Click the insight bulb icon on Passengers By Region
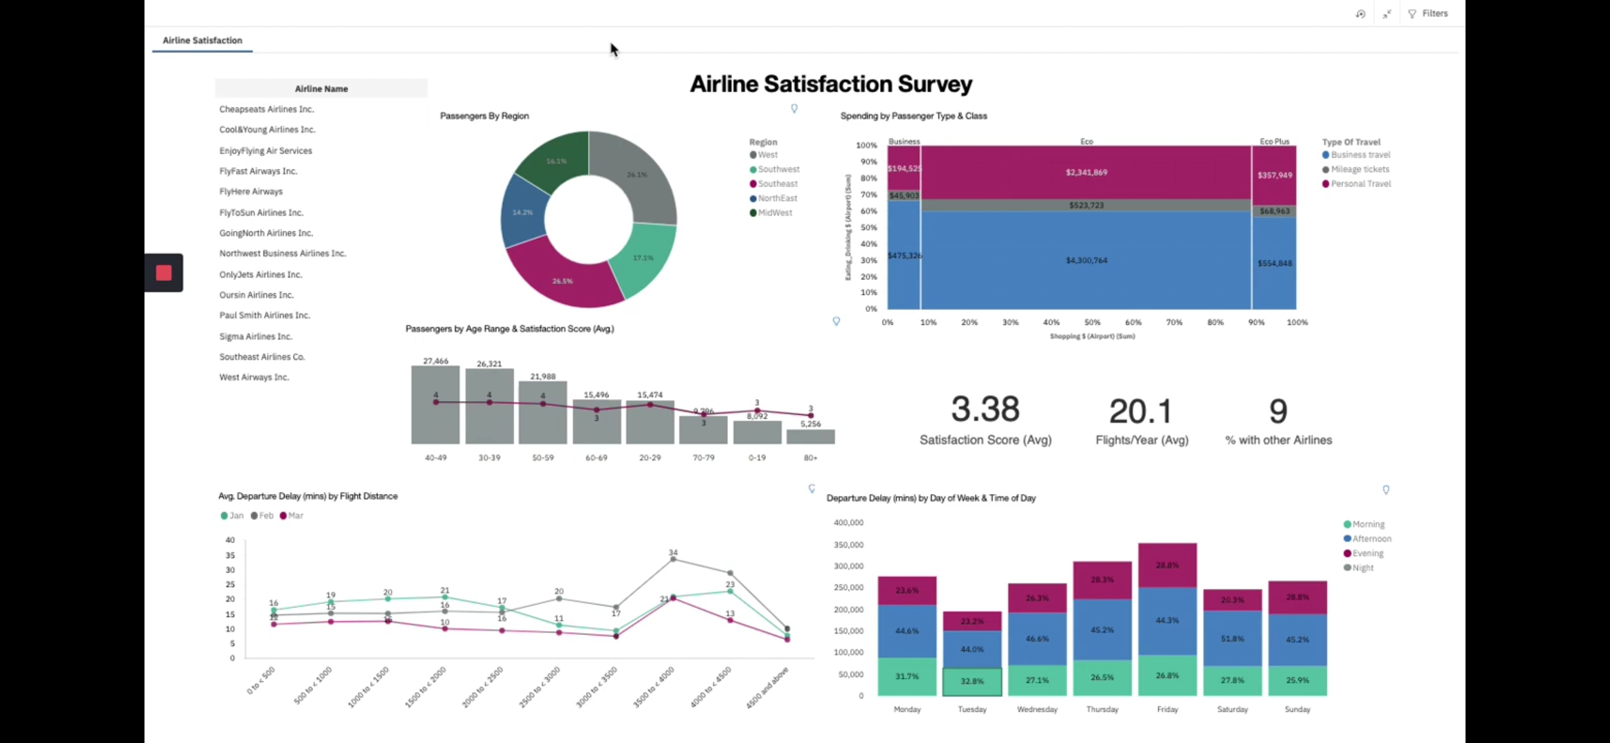Viewport: 1610px width, 743px height. click(794, 109)
